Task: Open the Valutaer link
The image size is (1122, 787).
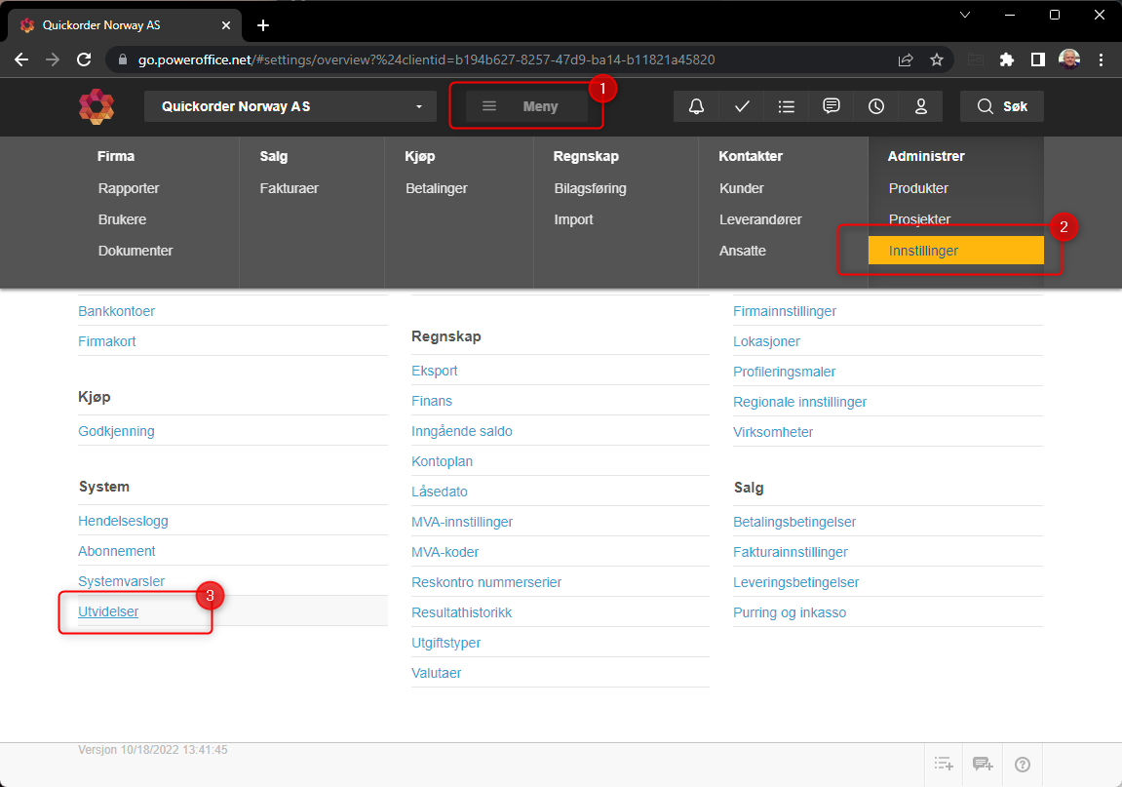Action: coord(437,673)
